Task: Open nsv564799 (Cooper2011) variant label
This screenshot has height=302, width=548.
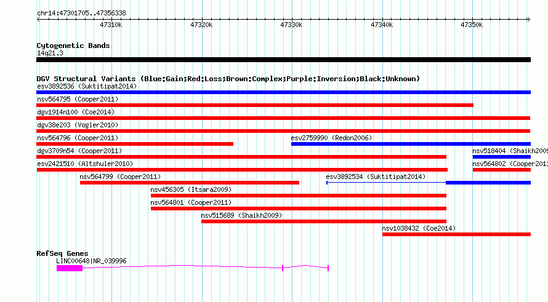Action: (120, 177)
